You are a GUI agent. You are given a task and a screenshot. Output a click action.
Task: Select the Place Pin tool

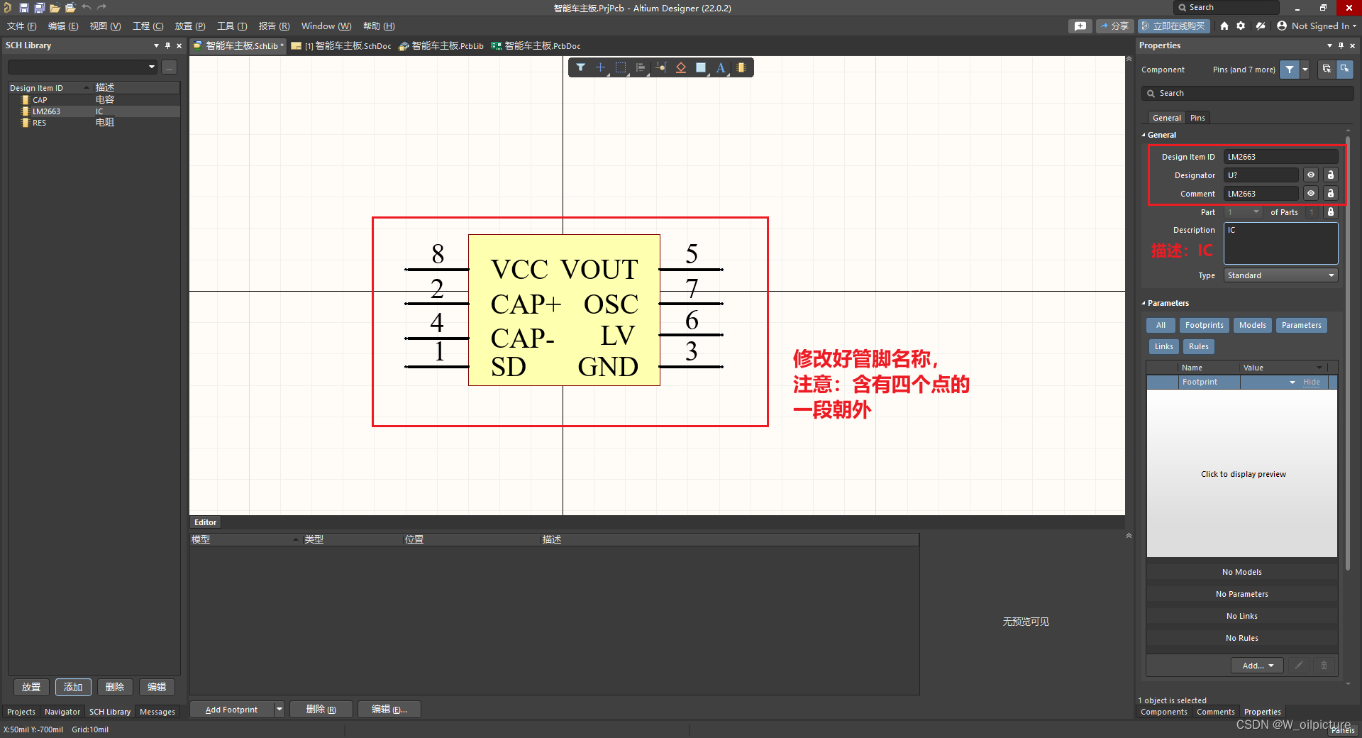(661, 67)
